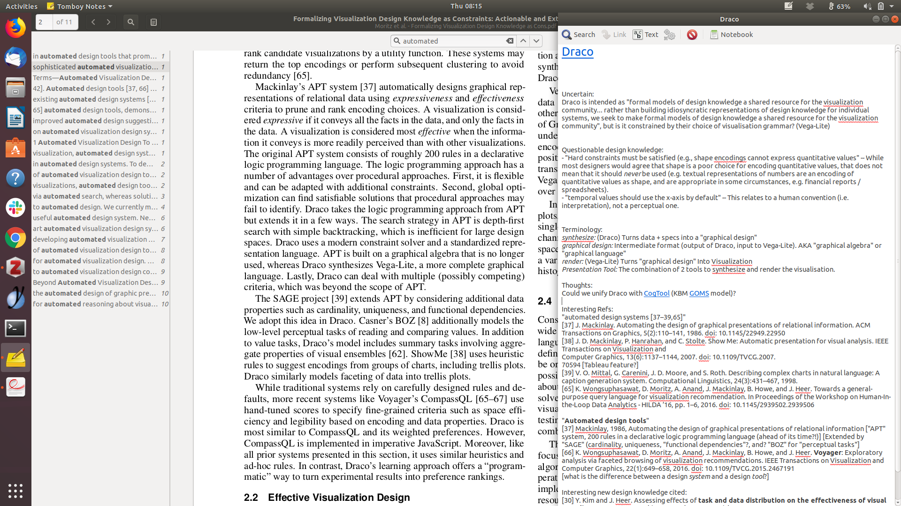Click the page number input field

[x=44, y=22]
